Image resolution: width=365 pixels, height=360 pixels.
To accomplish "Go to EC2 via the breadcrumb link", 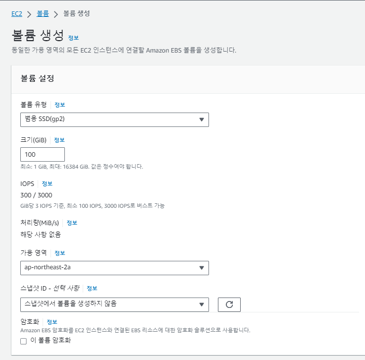I will click(16, 13).
